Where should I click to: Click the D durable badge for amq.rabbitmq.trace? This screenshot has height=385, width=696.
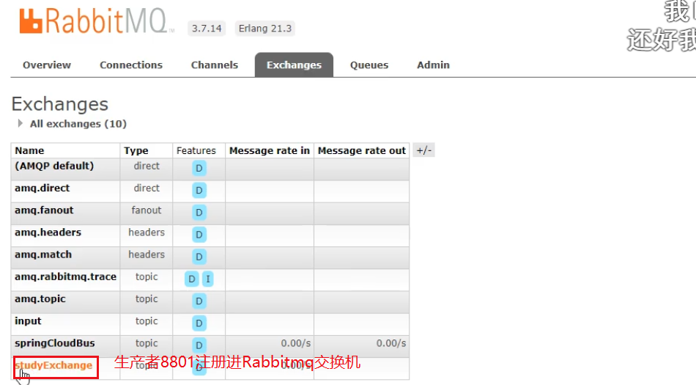(192, 279)
